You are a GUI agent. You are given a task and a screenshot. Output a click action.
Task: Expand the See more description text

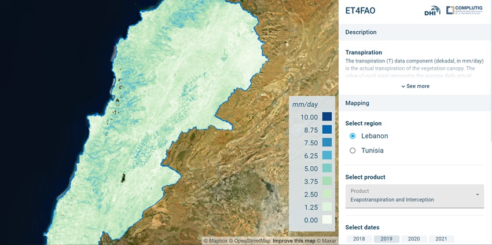pyautogui.click(x=415, y=86)
